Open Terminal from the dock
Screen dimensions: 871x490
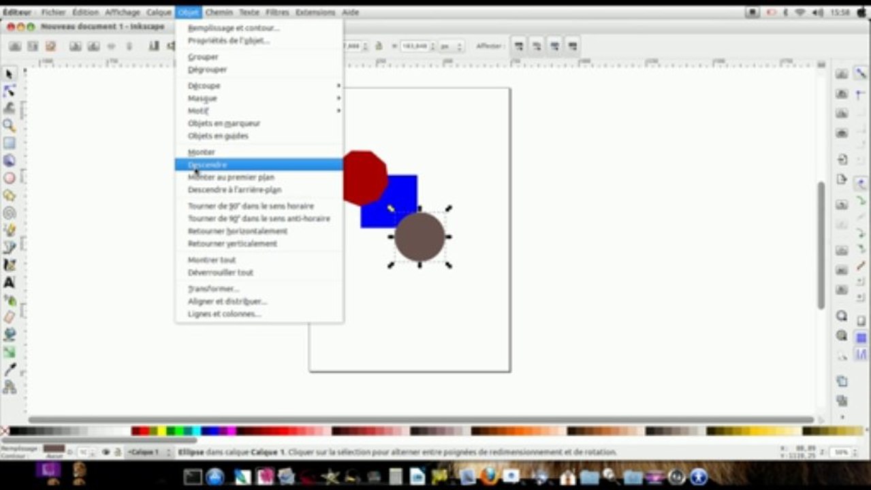(193, 477)
